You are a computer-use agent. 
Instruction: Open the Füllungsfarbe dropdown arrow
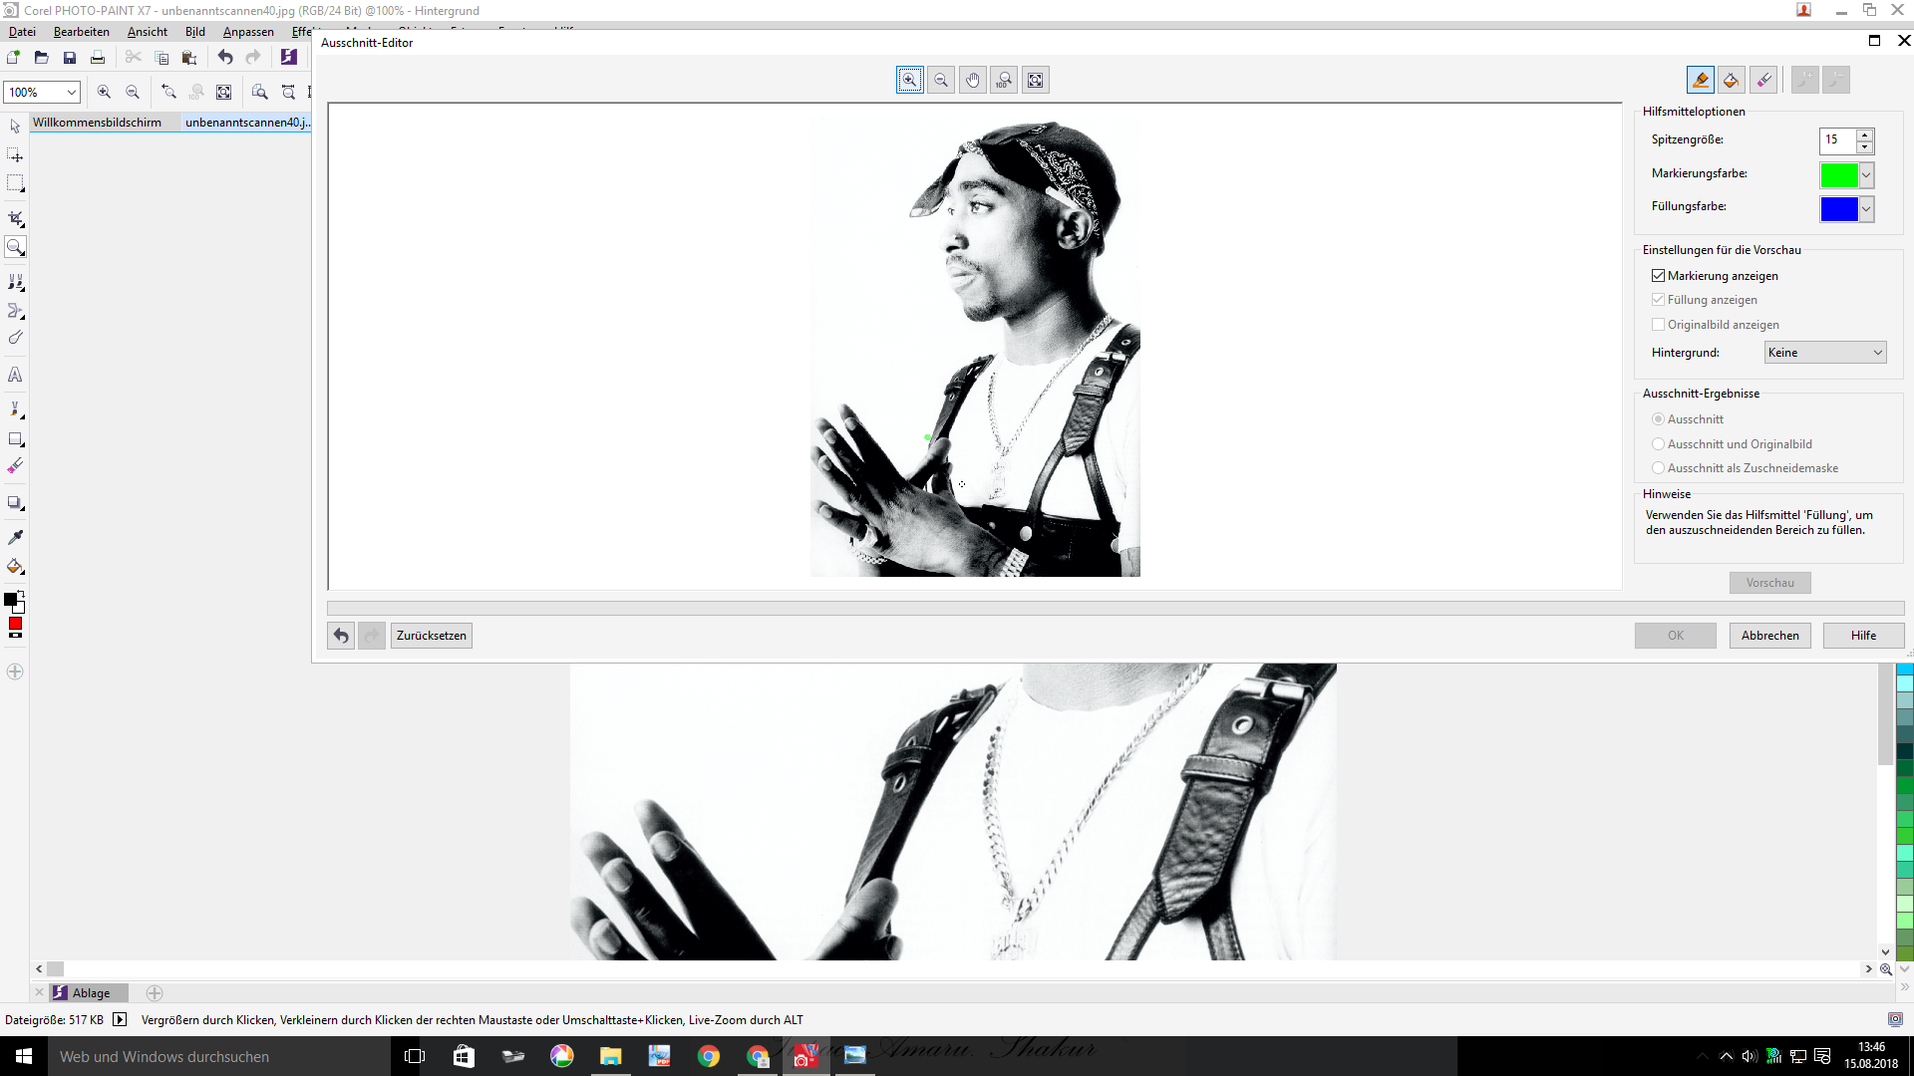[1866, 209]
